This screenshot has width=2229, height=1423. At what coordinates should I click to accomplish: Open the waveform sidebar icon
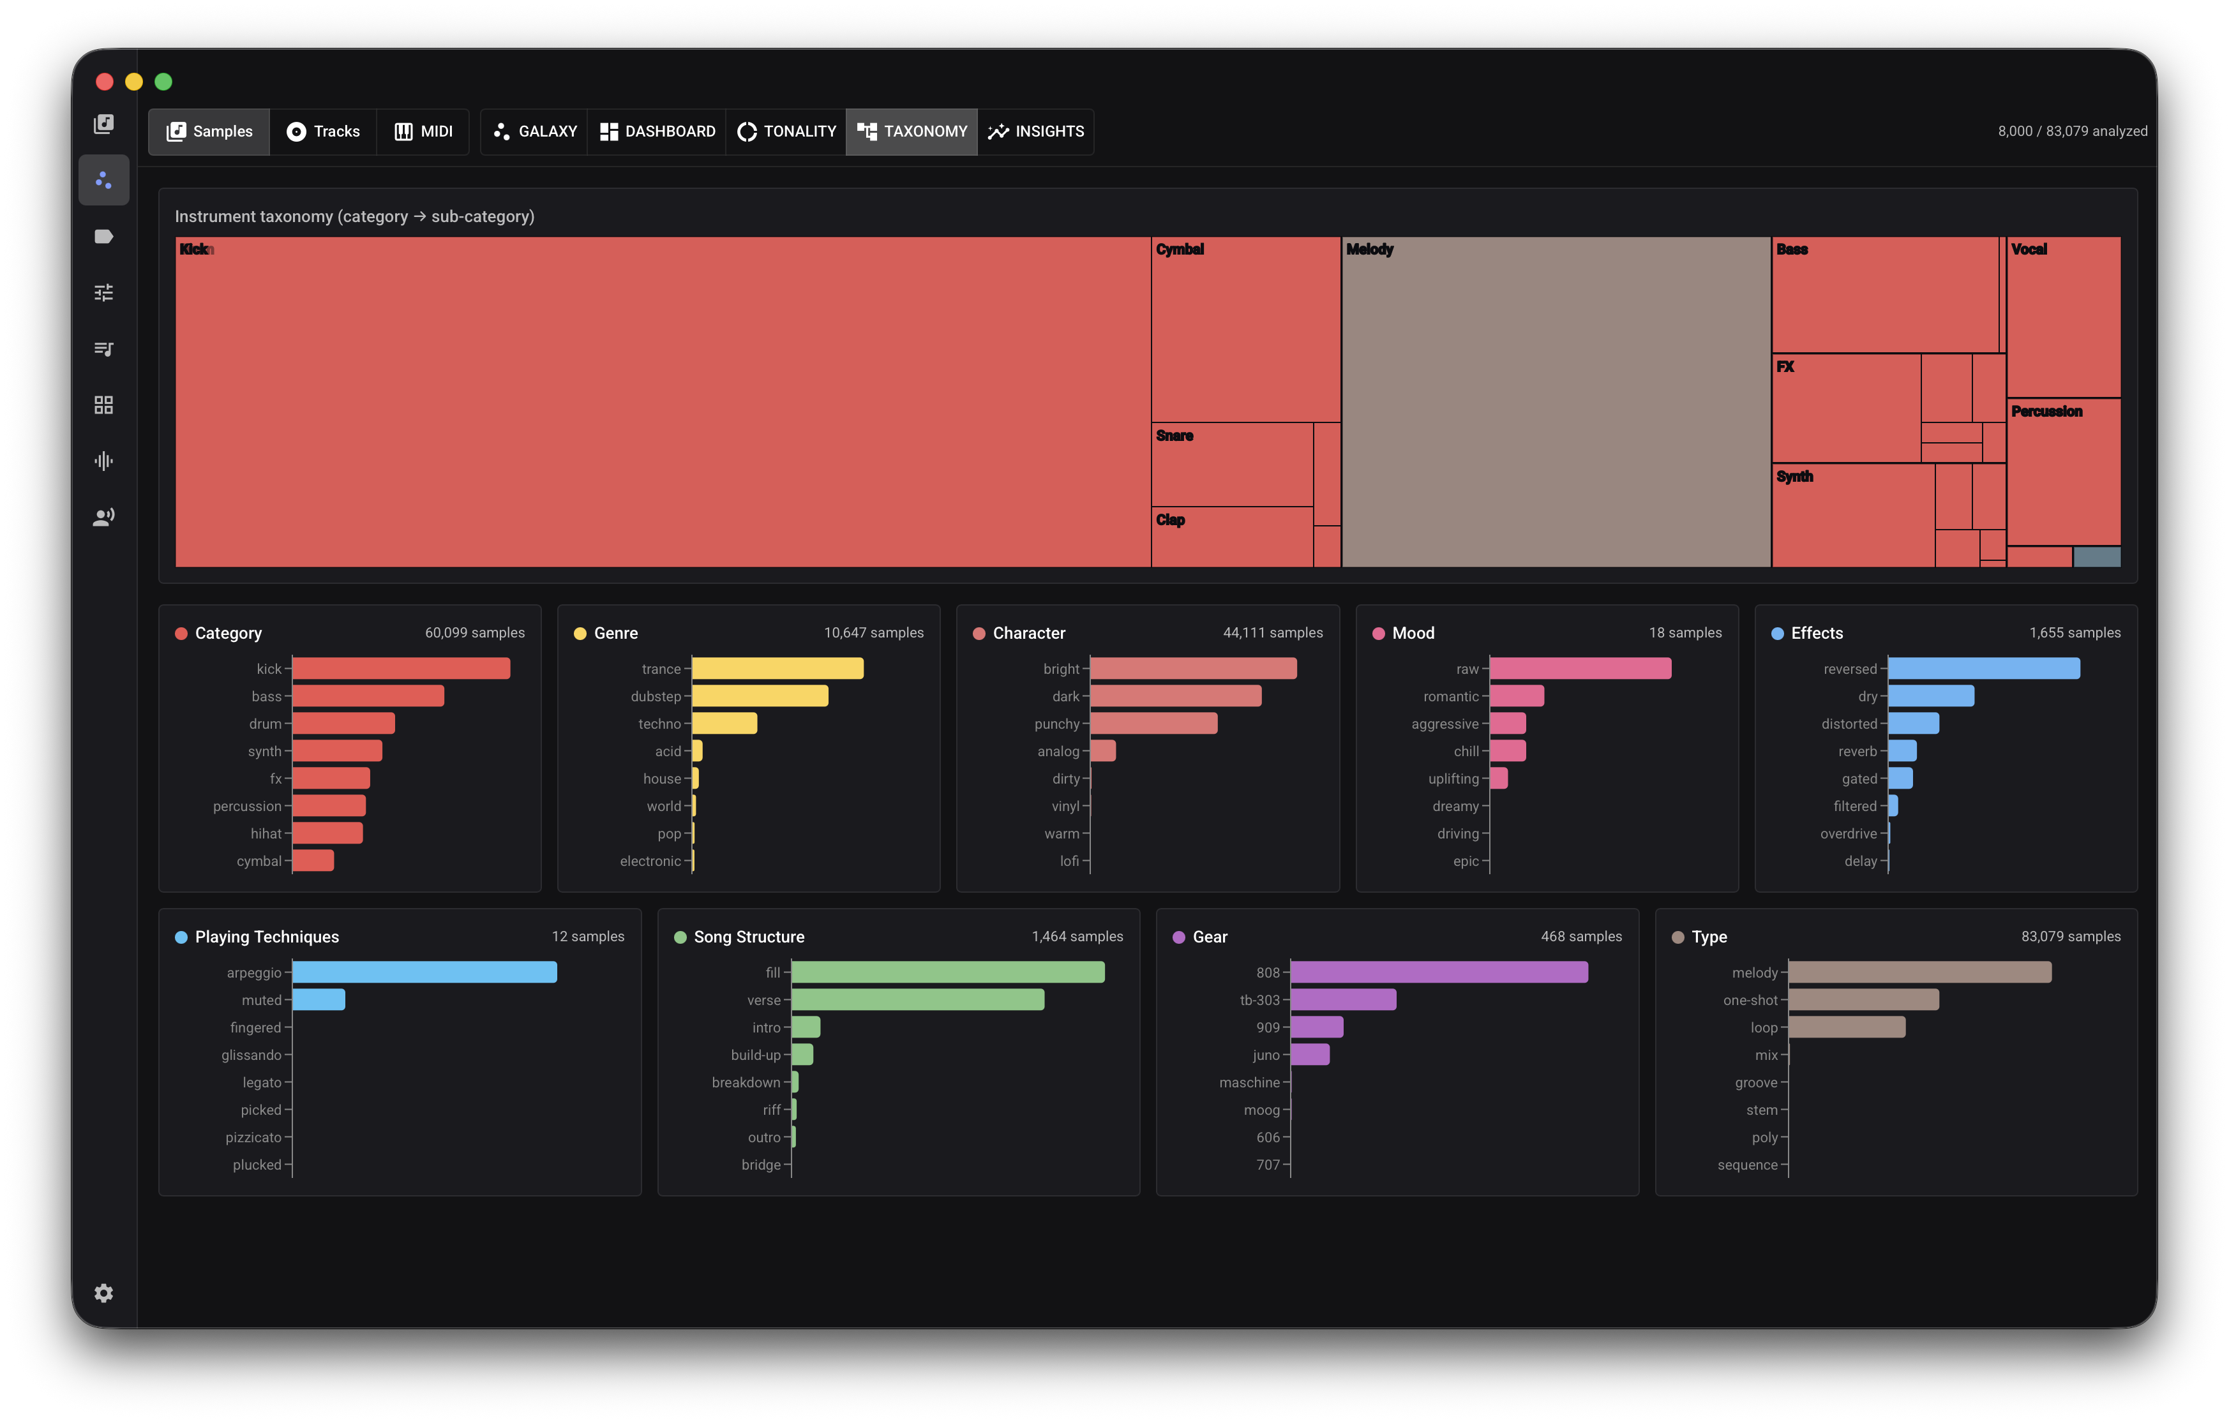point(103,461)
